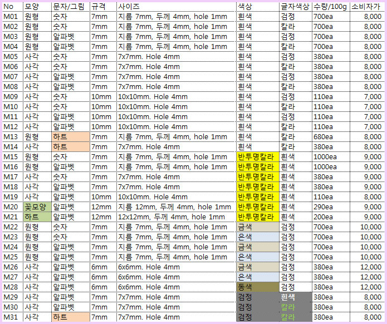Click '12,000' price in row M26
The image size is (387, 324).
click(367, 267)
